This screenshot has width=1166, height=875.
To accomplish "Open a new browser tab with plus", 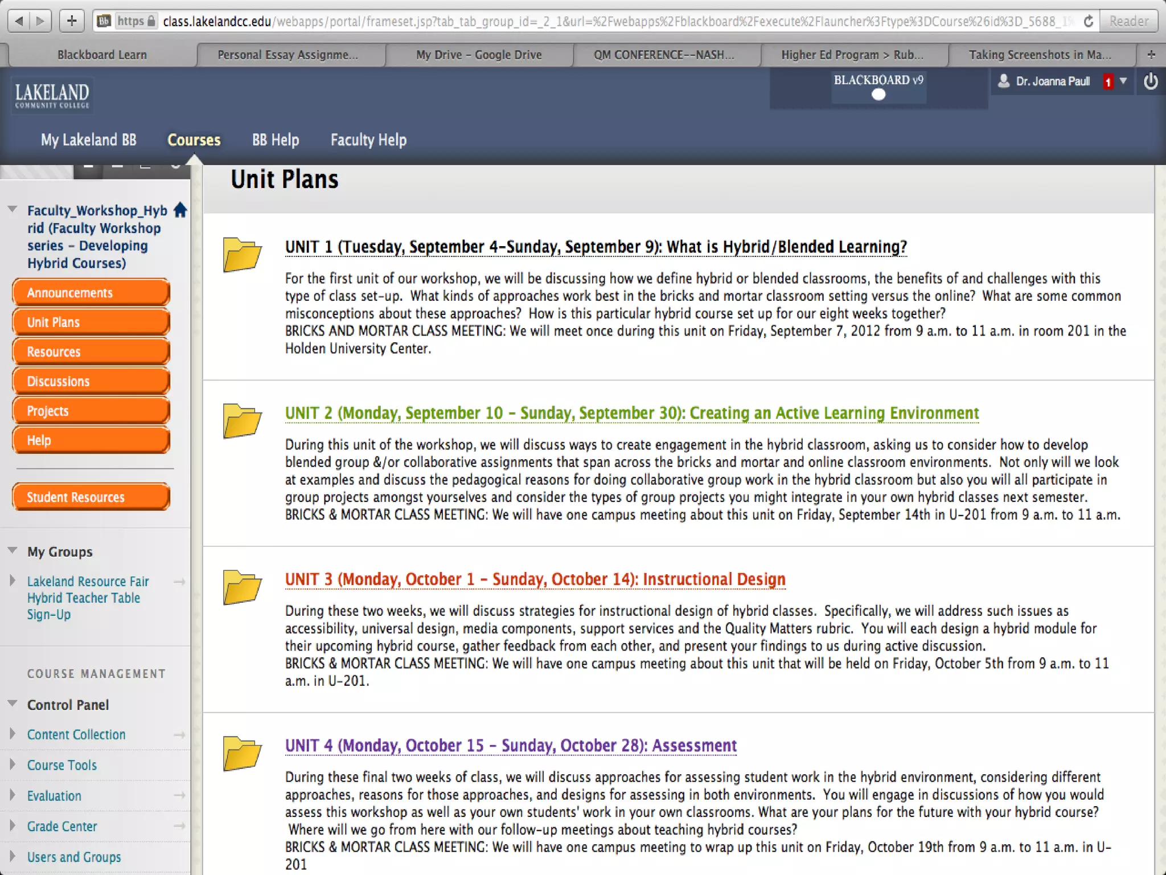I will 1151,55.
